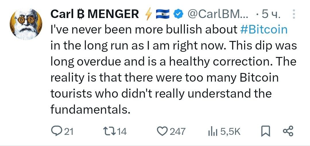Image resolution: width=310 pixels, height=146 pixels.
Task: Click the lightning bolt emoji in name
Action: 148,14
